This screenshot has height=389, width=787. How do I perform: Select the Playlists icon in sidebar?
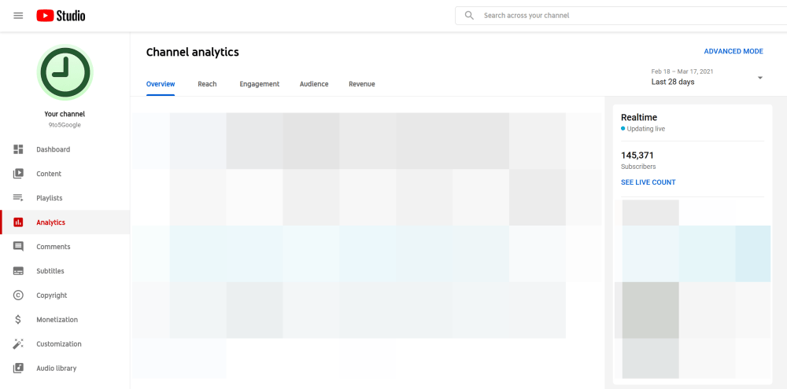pos(18,198)
